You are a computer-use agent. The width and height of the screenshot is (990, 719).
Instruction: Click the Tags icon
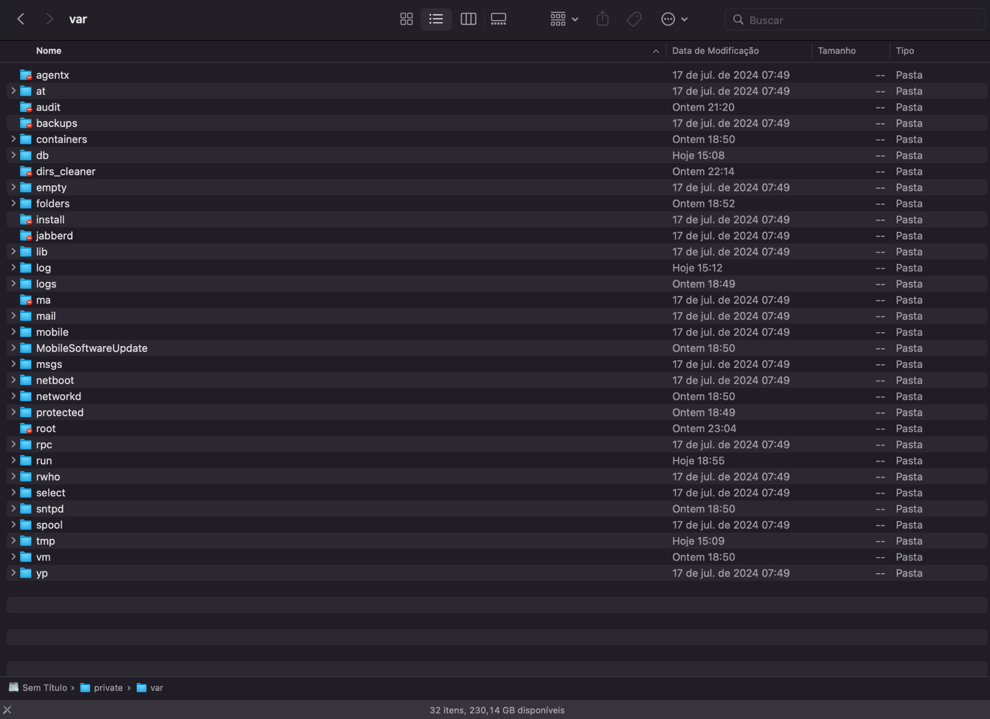[x=634, y=19]
